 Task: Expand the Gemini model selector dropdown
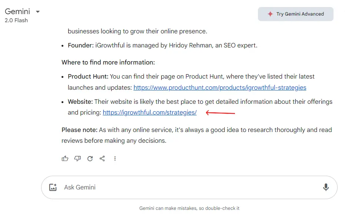[38, 11]
